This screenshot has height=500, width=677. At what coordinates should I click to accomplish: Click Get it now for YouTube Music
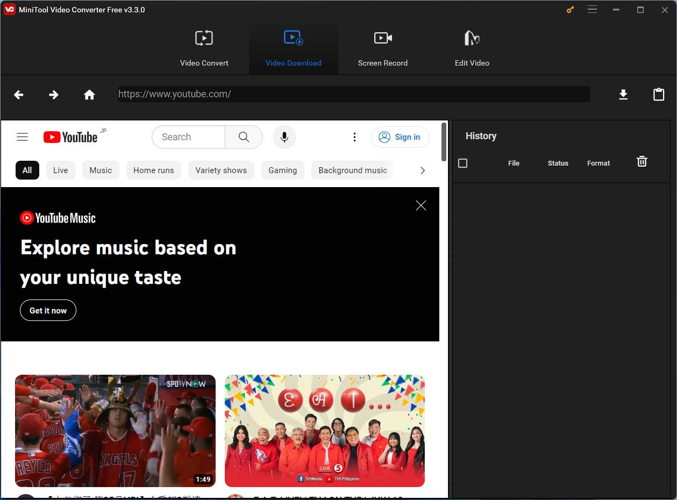point(48,310)
